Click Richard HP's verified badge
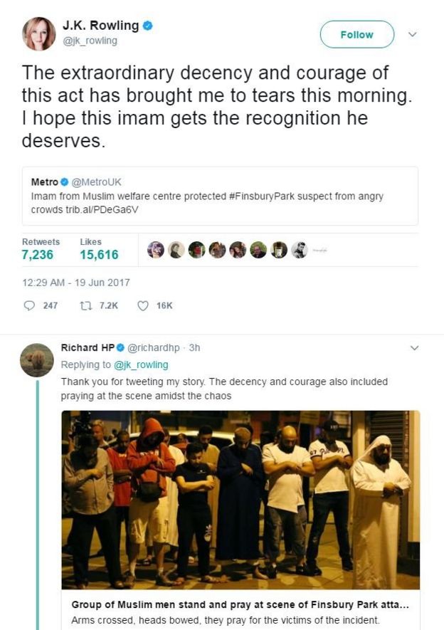Screen dimensions: 444x630 (x=121, y=348)
